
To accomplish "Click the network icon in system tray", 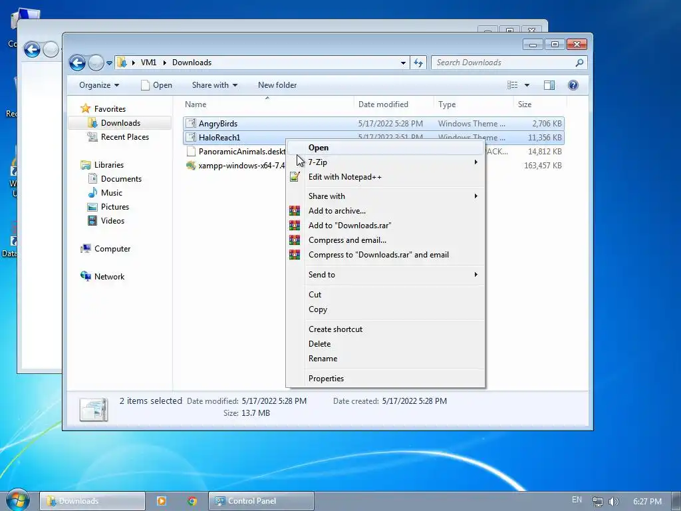I will pyautogui.click(x=598, y=502).
